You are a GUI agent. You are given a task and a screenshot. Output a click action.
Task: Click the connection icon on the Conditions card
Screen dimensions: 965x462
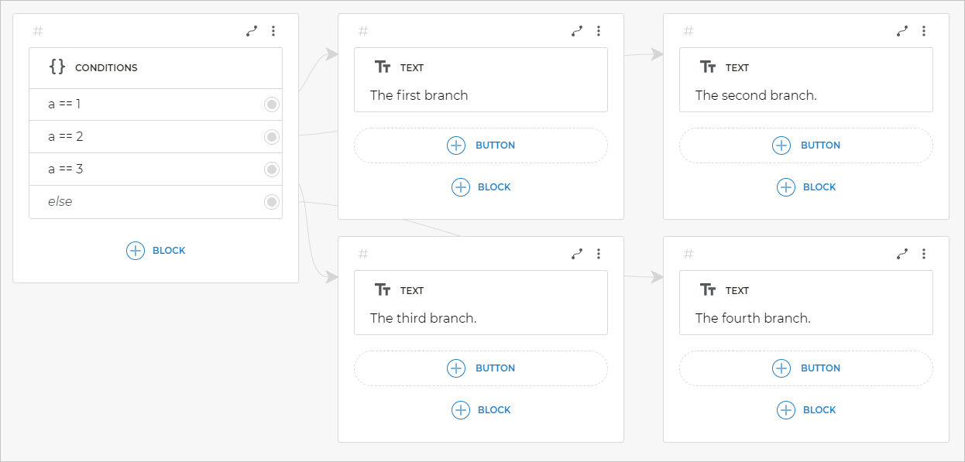click(x=252, y=31)
